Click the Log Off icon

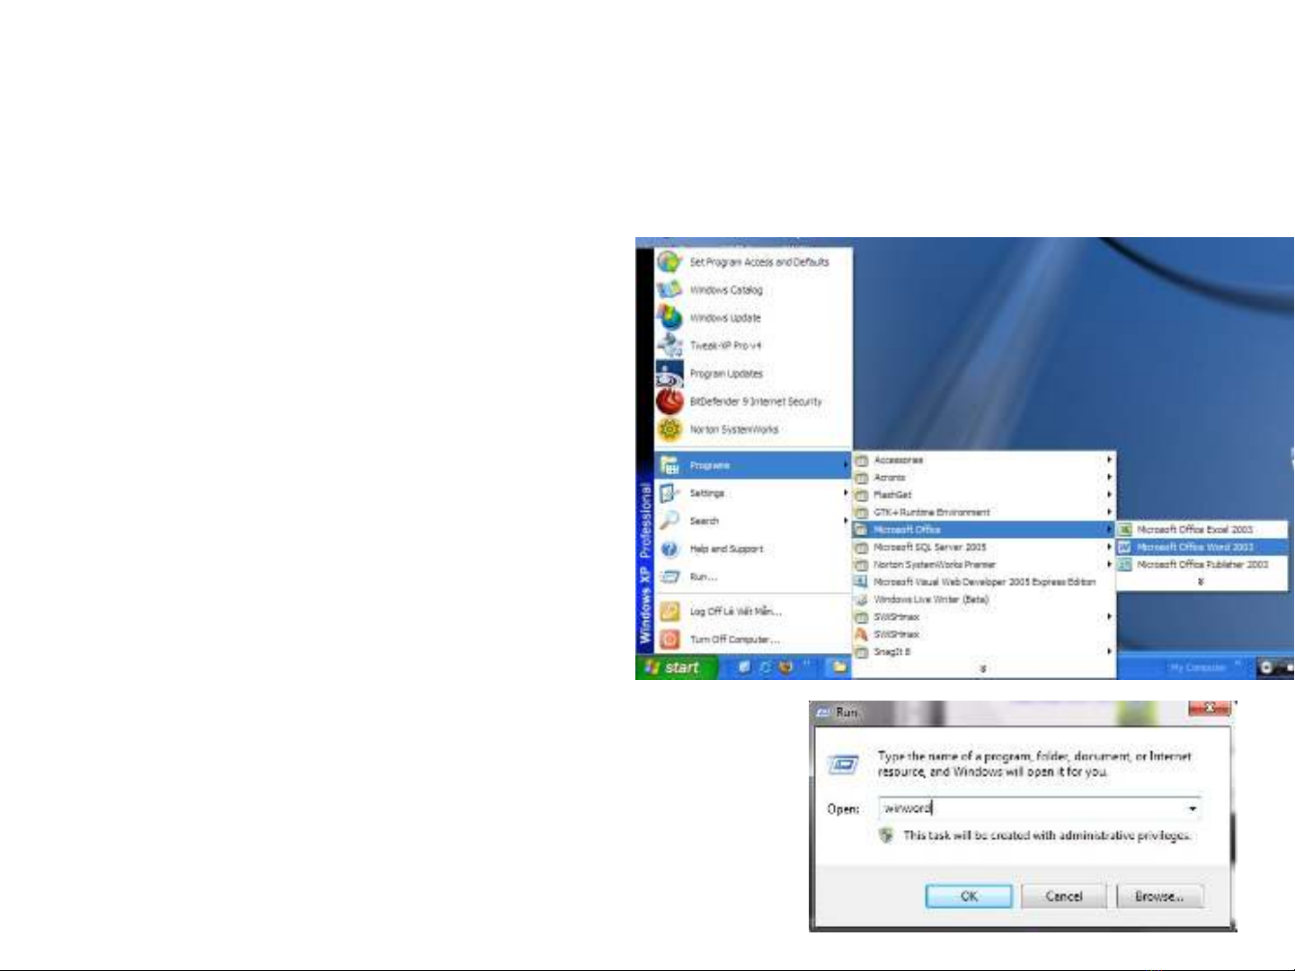pyautogui.click(x=670, y=612)
